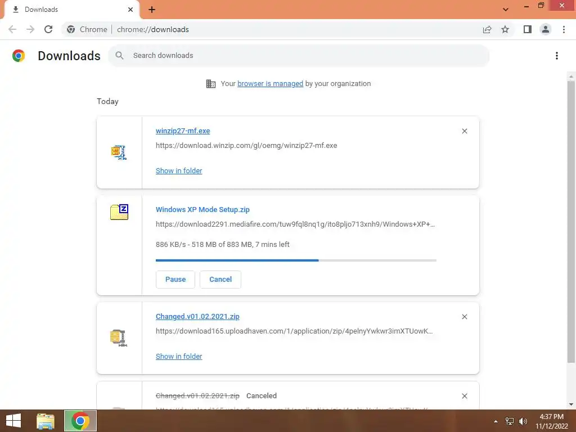
Task: Open the volume speaker tray icon
Action: pyautogui.click(x=523, y=421)
